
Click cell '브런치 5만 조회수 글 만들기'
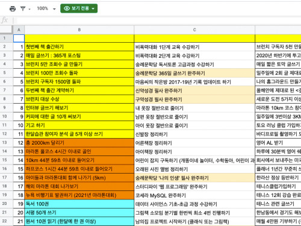point(79,64)
